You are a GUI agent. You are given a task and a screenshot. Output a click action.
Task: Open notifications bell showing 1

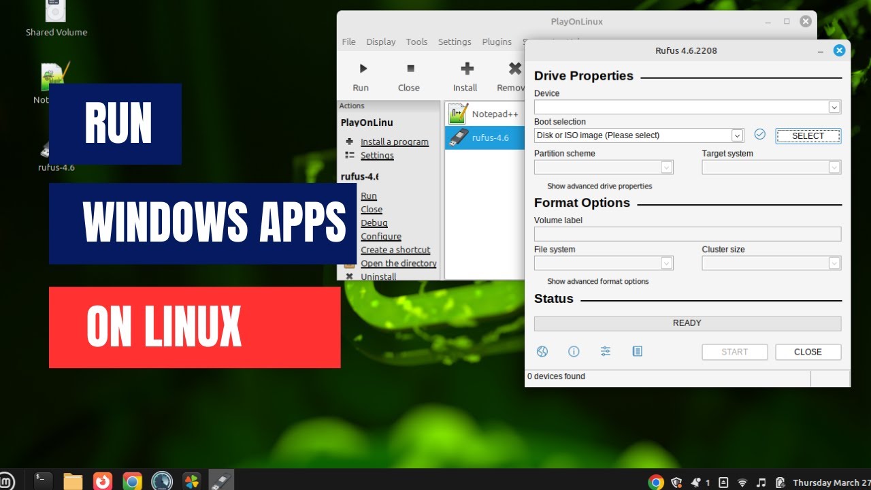coord(700,483)
